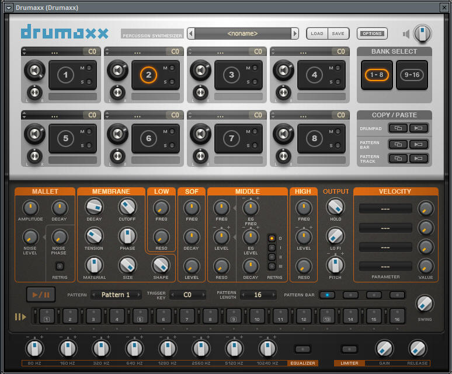
Task: Click the drumpad paste icon
Action: pyautogui.click(x=419, y=128)
